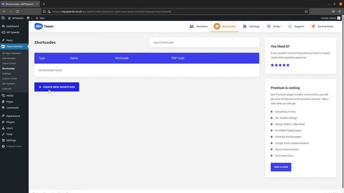
Task: Open Tools in the sidebar
Action: click(x=10, y=134)
